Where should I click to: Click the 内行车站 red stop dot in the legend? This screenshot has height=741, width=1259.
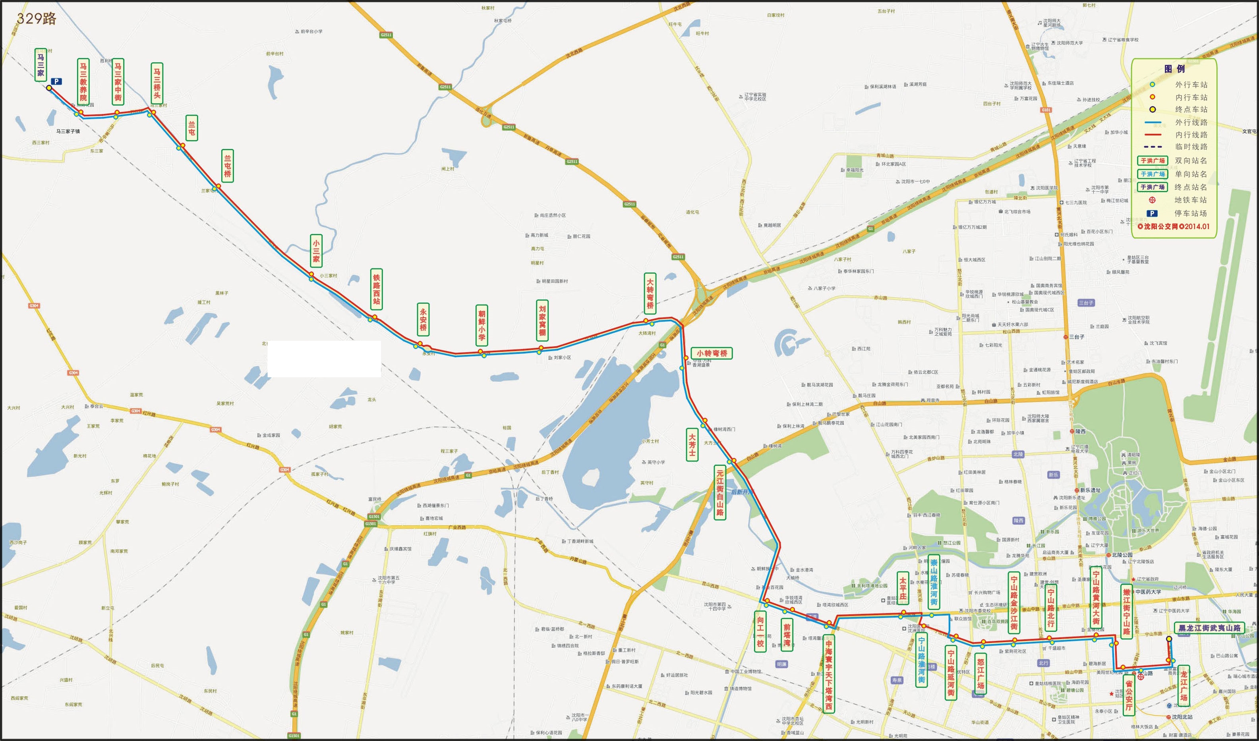coord(1152,97)
